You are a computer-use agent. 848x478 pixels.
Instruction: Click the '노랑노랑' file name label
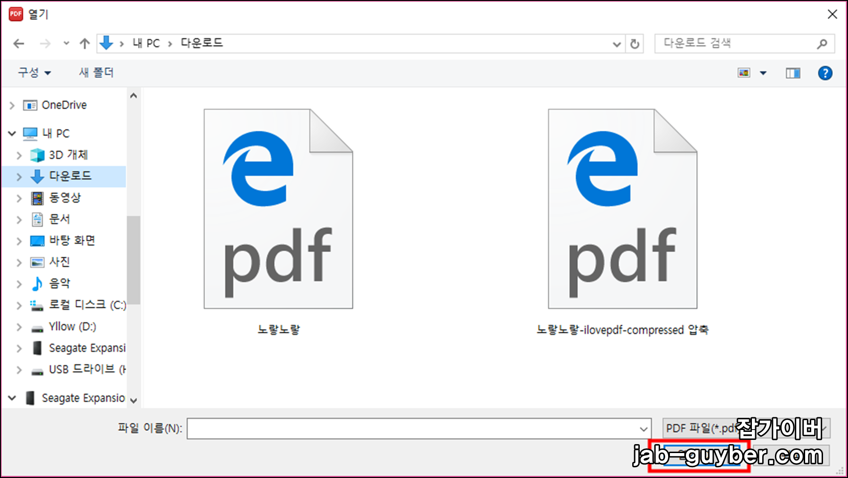(x=278, y=329)
